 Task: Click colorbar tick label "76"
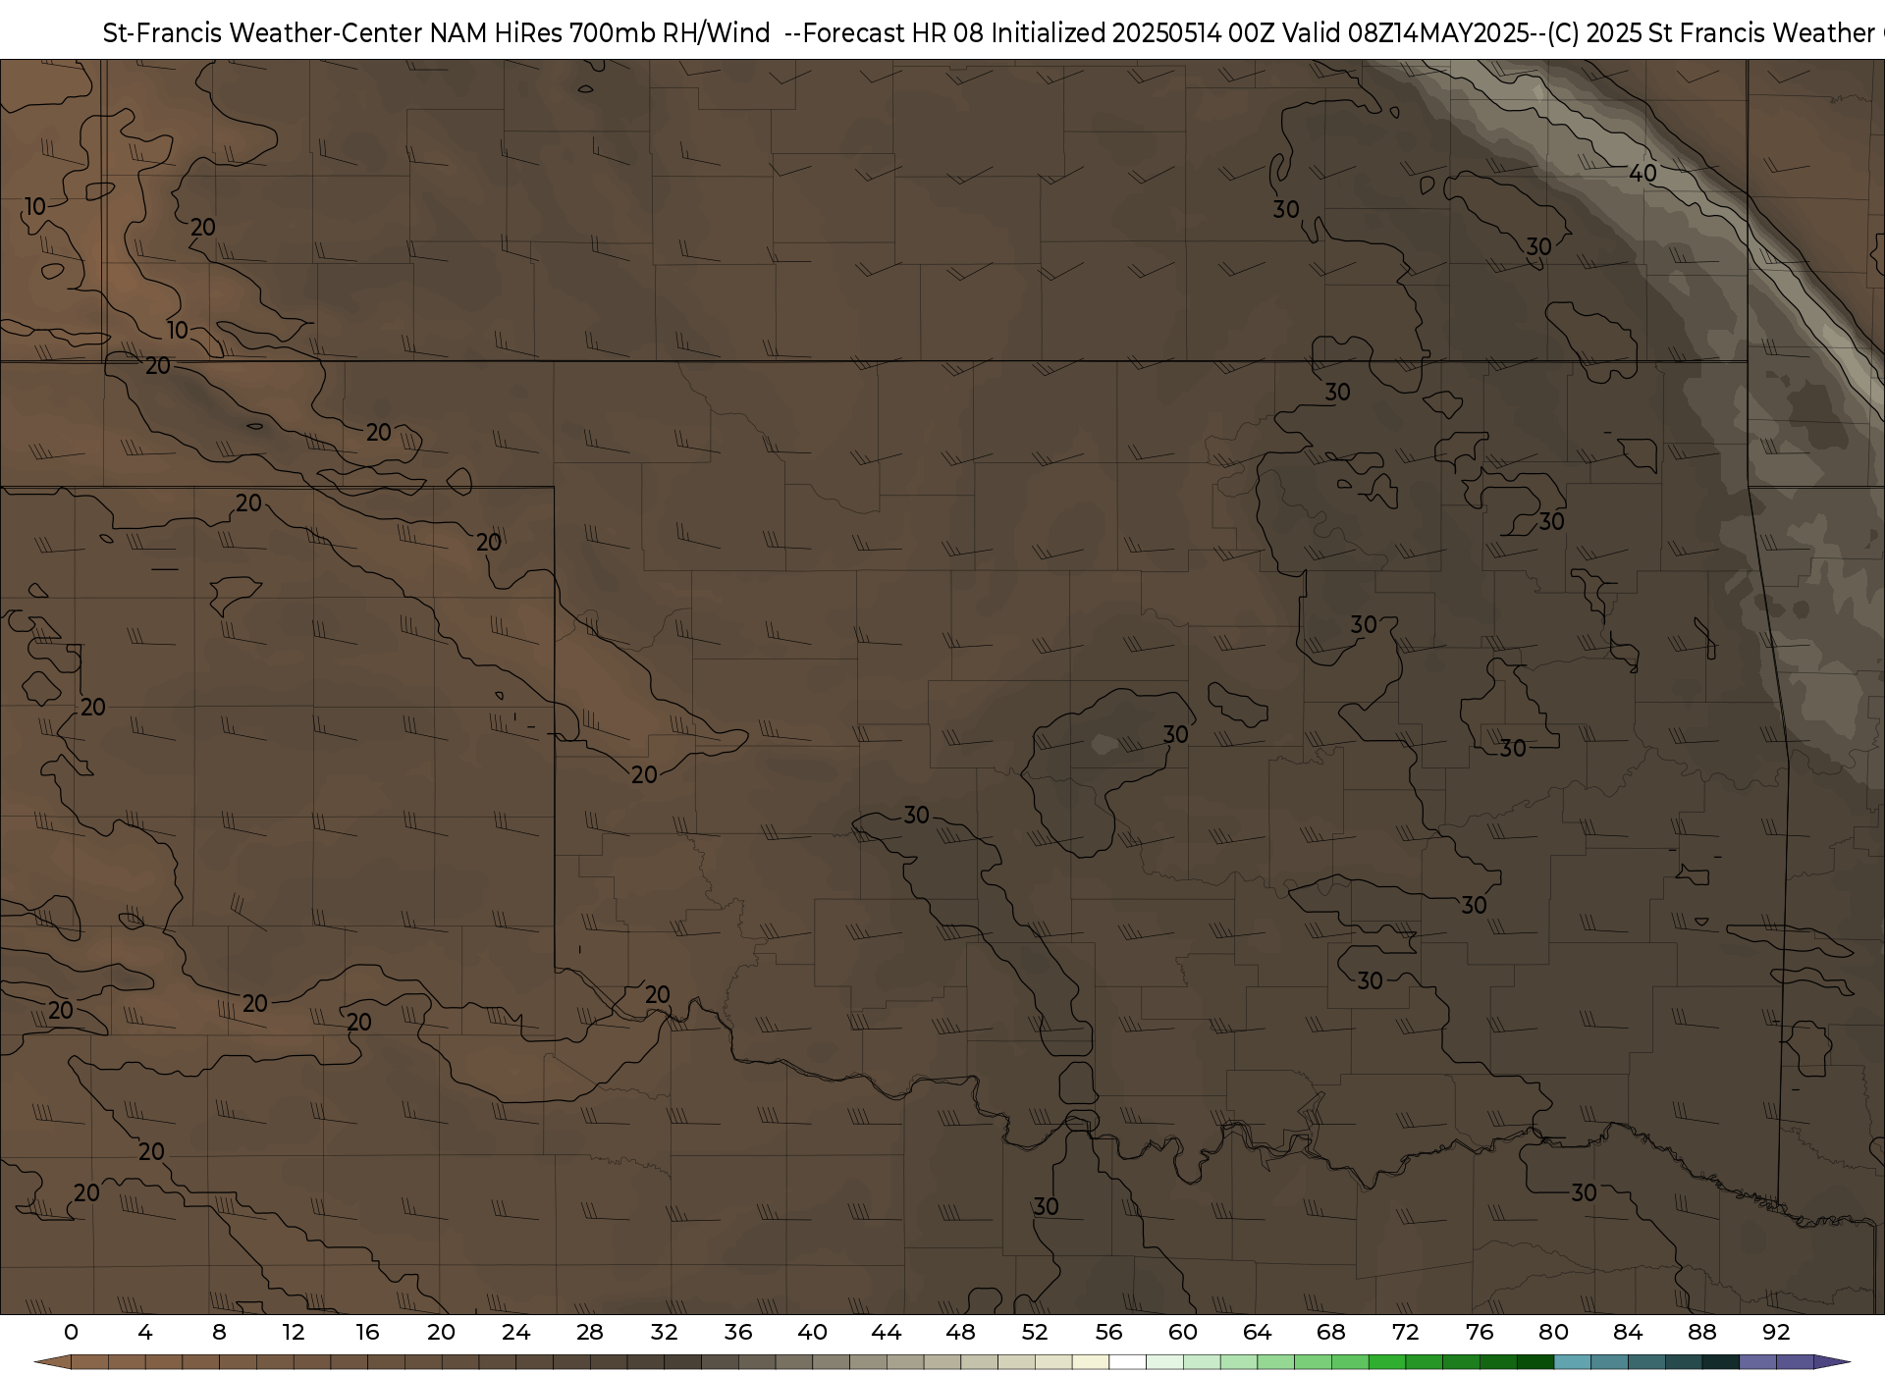(1480, 1333)
